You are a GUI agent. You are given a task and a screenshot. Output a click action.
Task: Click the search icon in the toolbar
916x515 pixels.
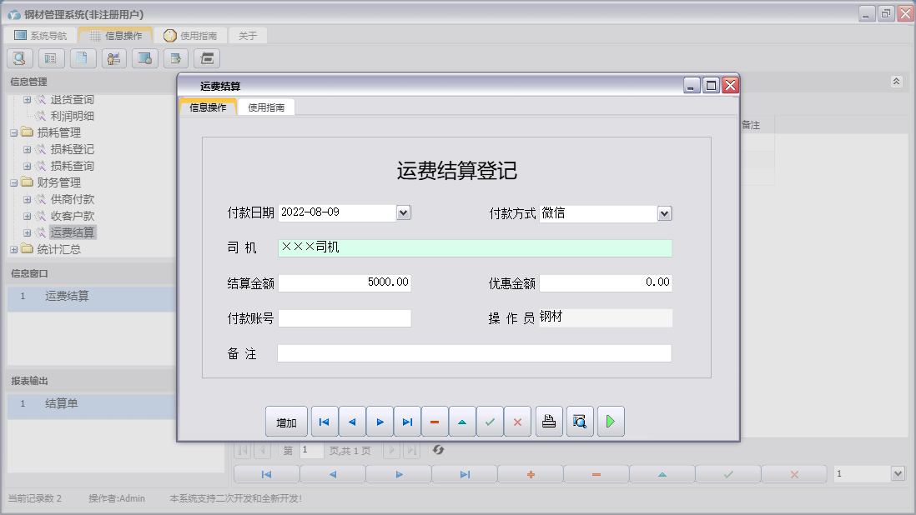[x=18, y=58]
